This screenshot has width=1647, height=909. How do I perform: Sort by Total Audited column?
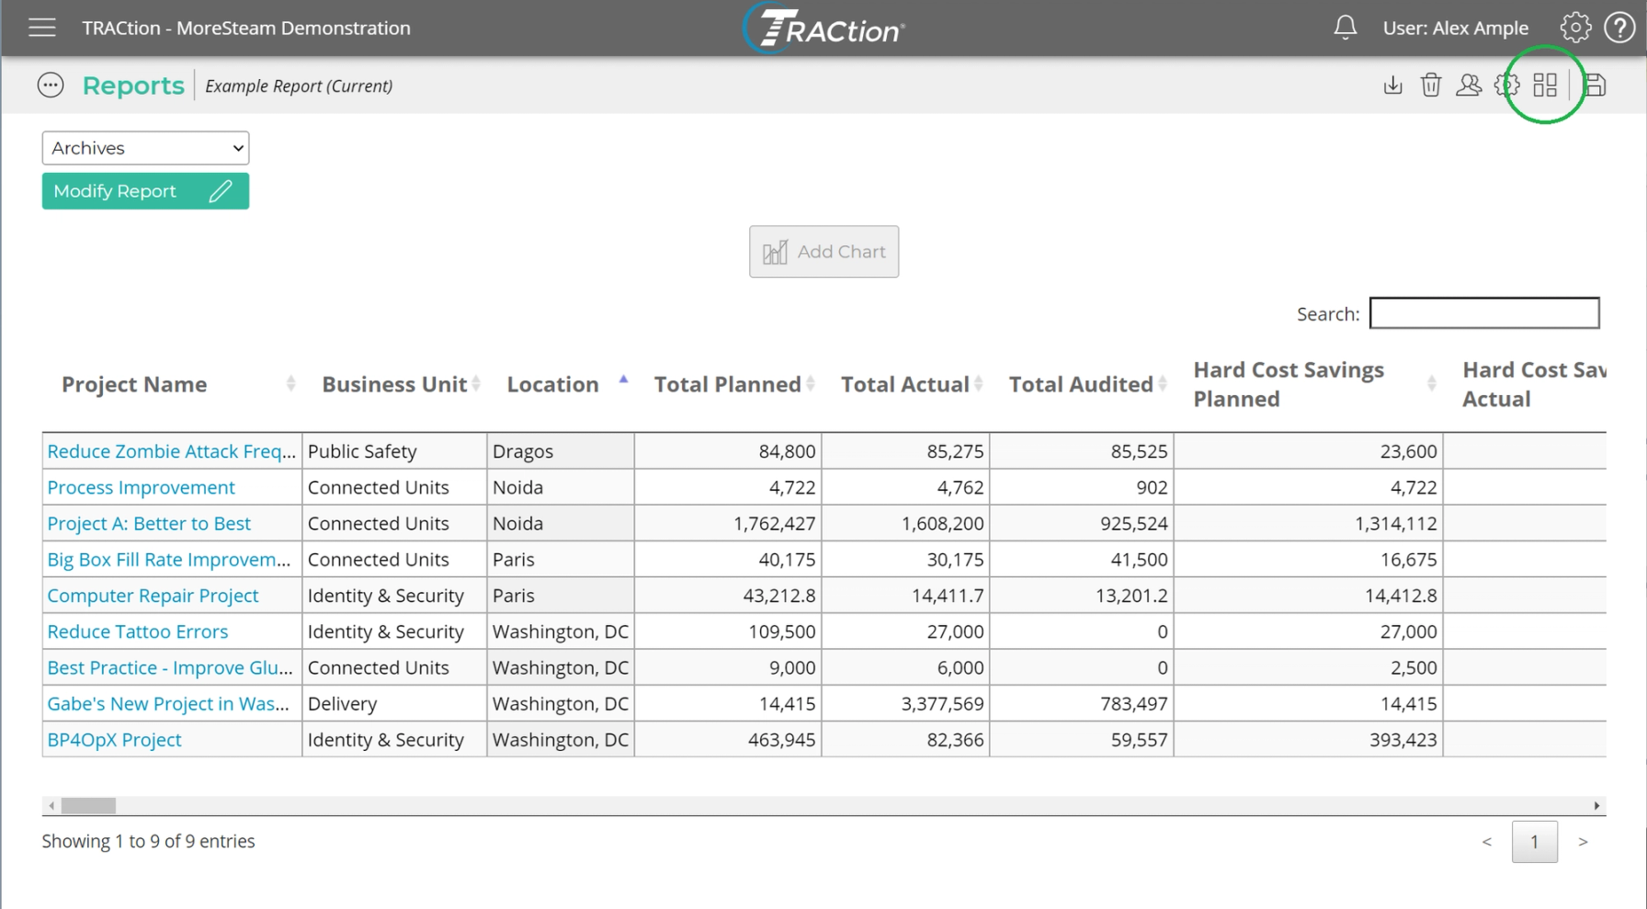point(1082,384)
